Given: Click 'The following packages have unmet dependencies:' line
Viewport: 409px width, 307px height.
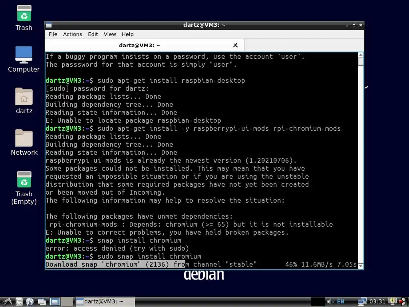Looking at the screenshot, I should pos(139,216).
